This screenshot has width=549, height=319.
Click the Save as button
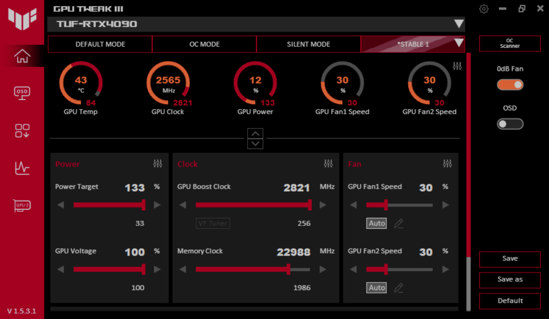click(510, 280)
